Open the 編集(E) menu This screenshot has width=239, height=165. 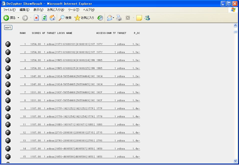[x=24, y=10]
